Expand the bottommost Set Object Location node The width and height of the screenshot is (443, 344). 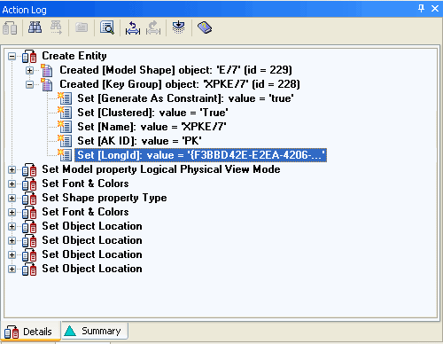(12, 269)
